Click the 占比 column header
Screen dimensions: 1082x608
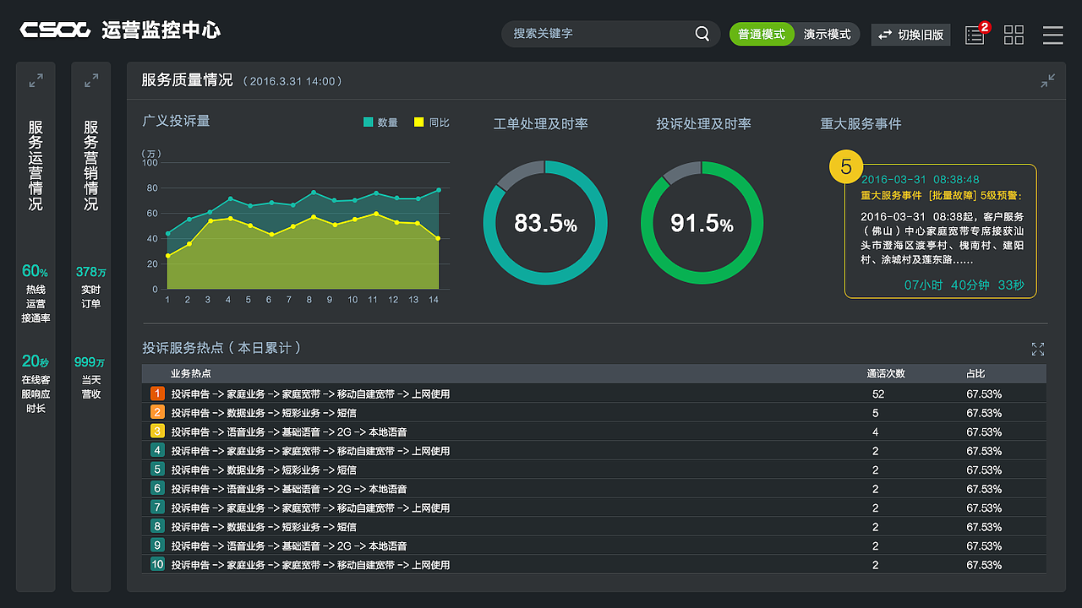point(975,373)
